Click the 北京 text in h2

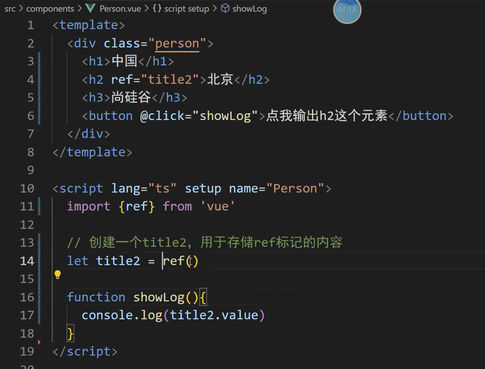coord(220,79)
